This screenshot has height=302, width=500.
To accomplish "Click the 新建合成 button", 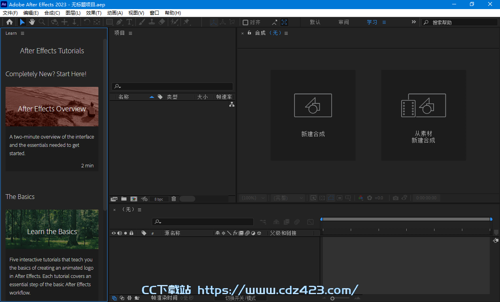I will pos(313,115).
